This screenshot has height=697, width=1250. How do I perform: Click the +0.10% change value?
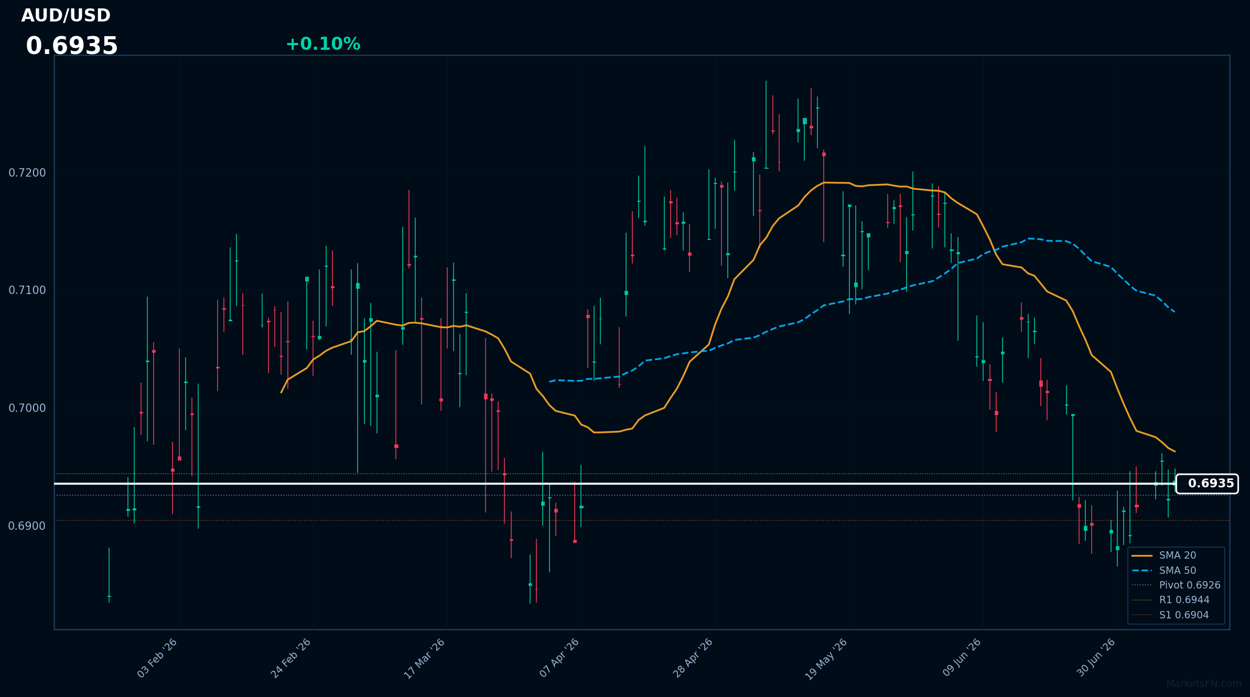tap(323, 44)
